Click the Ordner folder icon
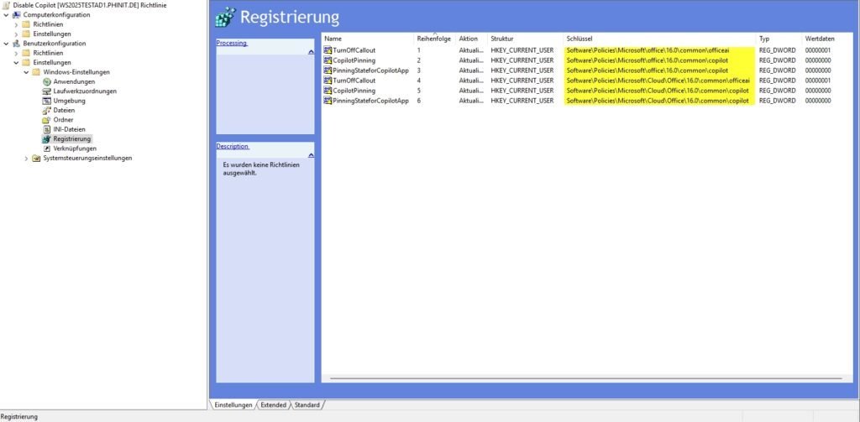860x422 pixels. click(x=47, y=120)
